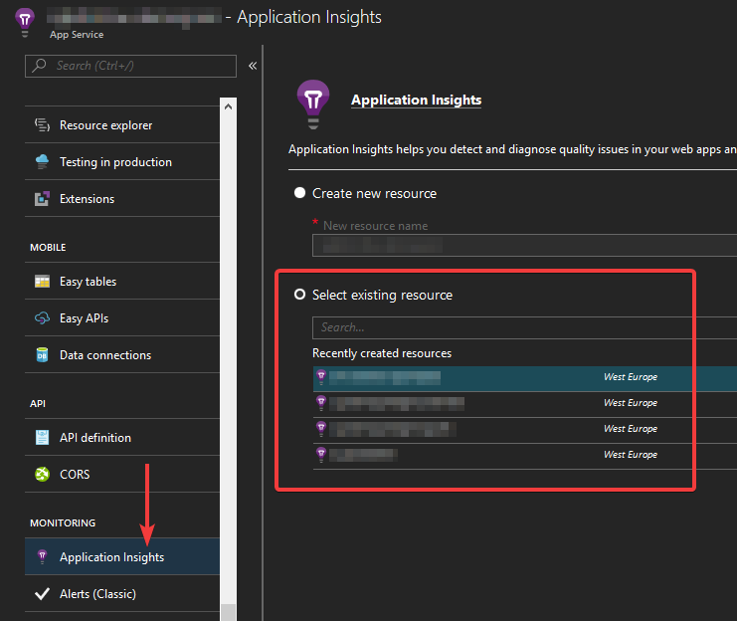Screen dimensions: 737x621
Task: Choose the Select existing resource radio button
Action: pyautogui.click(x=299, y=295)
